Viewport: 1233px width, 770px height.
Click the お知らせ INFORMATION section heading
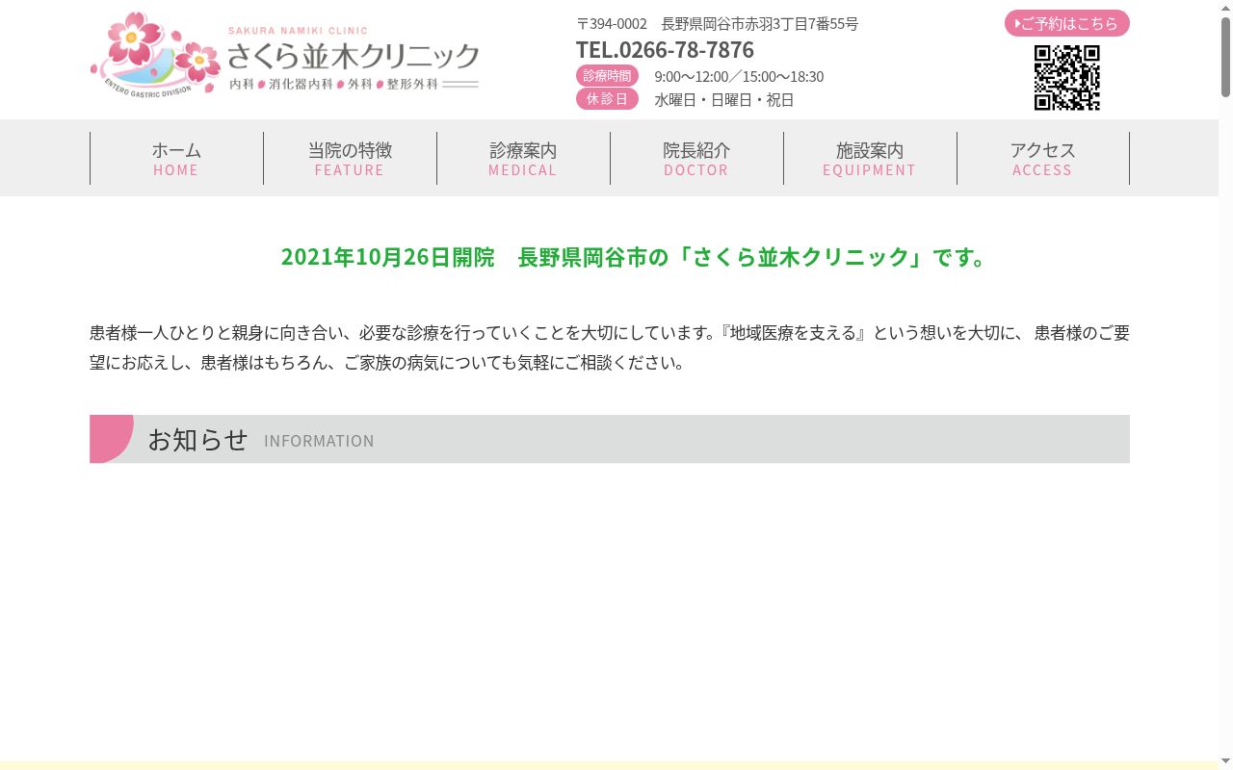pos(610,439)
